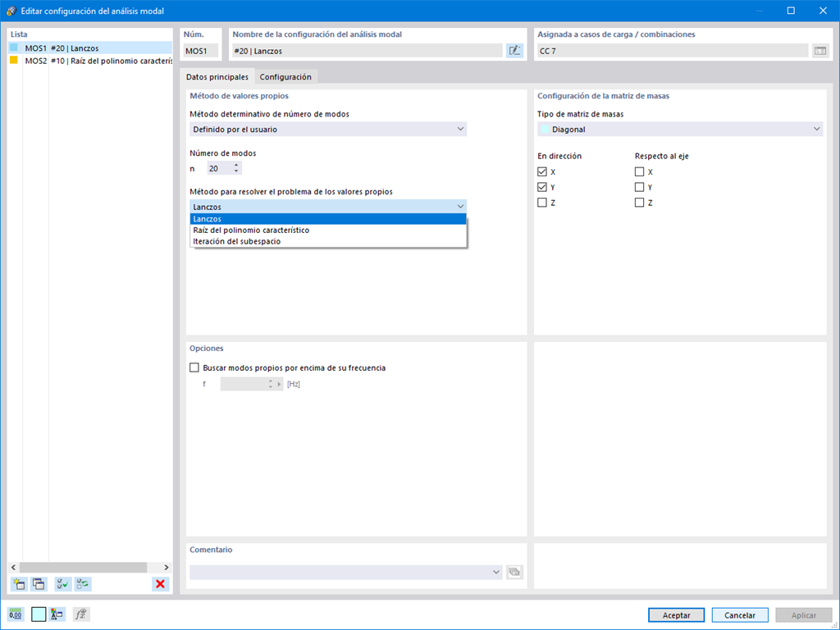Open the Tipo de matriz de masas dropdown
This screenshot has width=840, height=630.
816,129
